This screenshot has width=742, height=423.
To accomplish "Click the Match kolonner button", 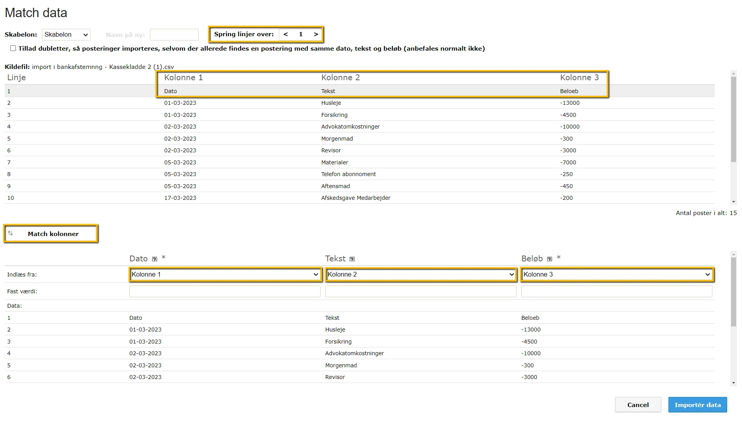I will pyautogui.click(x=53, y=234).
